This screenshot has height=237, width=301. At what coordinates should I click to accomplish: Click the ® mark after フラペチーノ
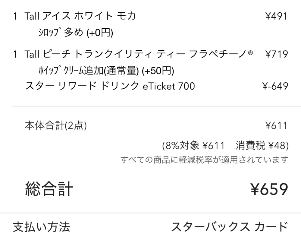[x=250, y=53]
